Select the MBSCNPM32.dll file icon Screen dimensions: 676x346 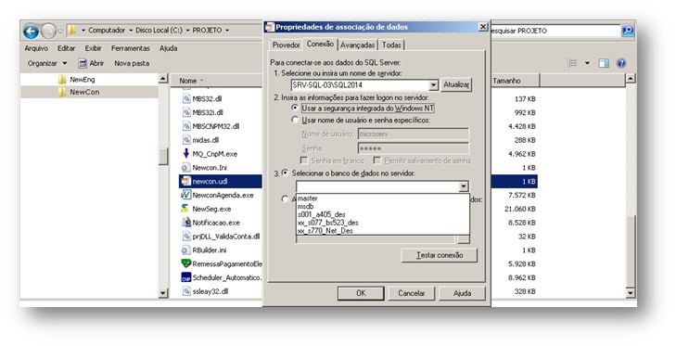click(186, 126)
